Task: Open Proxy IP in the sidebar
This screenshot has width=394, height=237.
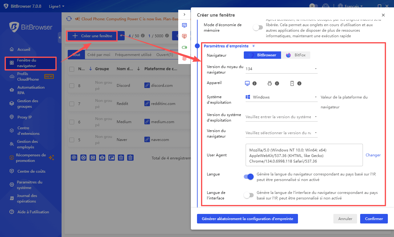Action: pyautogui.click(x=24, y=117)
